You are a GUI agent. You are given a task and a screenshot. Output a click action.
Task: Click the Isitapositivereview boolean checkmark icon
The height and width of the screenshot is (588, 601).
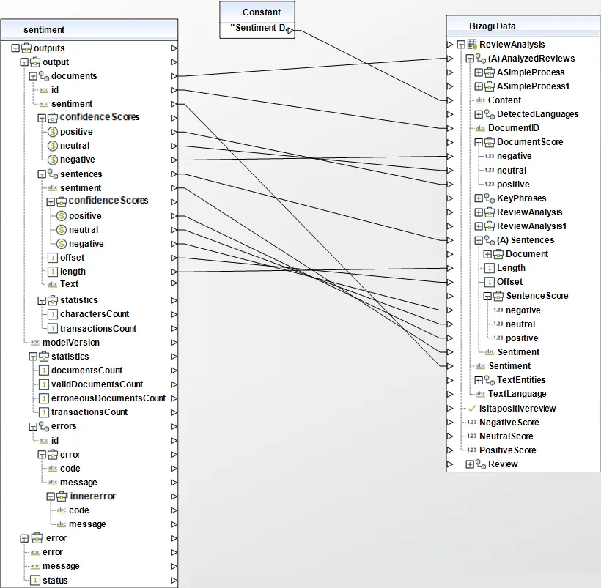[472, 409]
